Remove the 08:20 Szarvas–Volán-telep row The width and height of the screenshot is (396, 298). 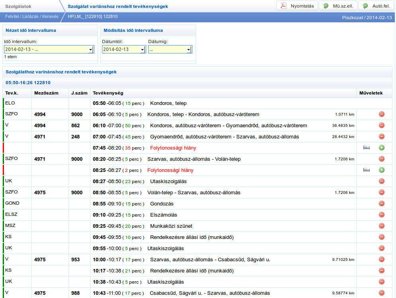pyautogui.click(x=382, y=159)
